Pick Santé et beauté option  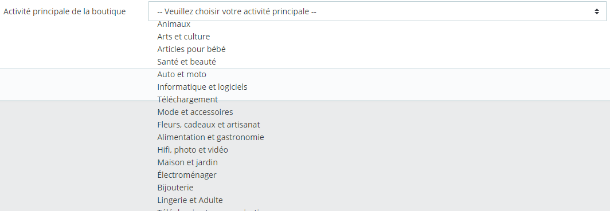point(186,62)
